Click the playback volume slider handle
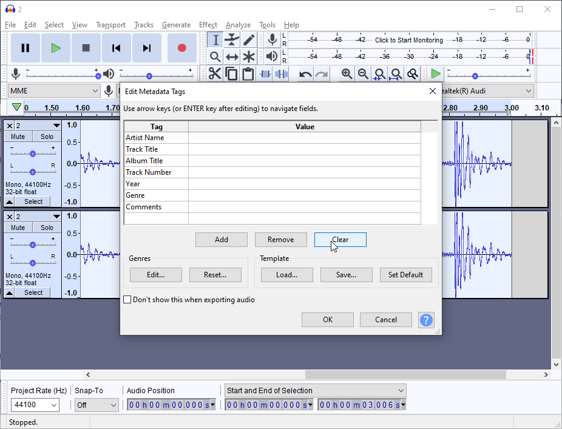 pyautogui.click(x=149, y=76)
